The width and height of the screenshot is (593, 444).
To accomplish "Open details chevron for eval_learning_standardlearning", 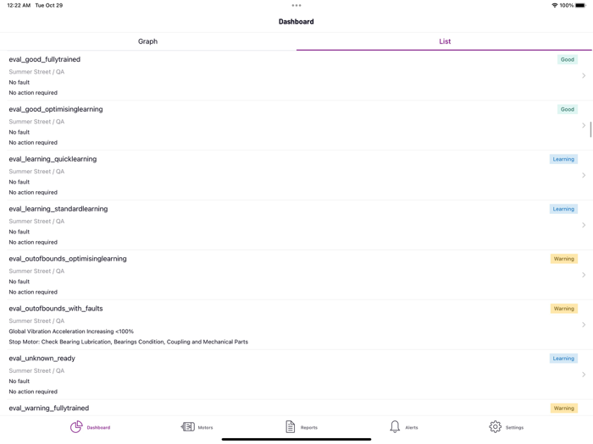I will click(x=584, y=225).
